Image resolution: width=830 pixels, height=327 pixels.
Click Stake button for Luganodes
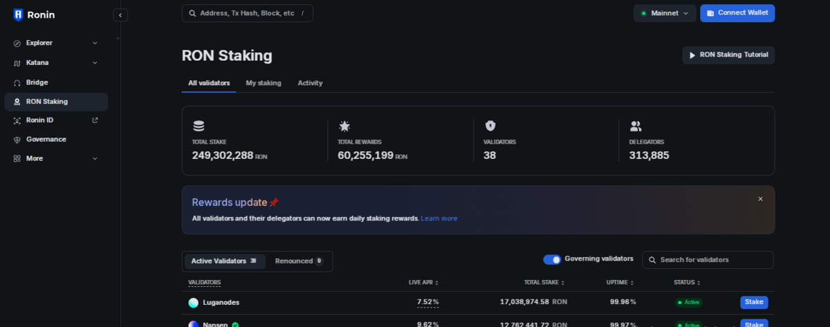[x=754, y=302]
